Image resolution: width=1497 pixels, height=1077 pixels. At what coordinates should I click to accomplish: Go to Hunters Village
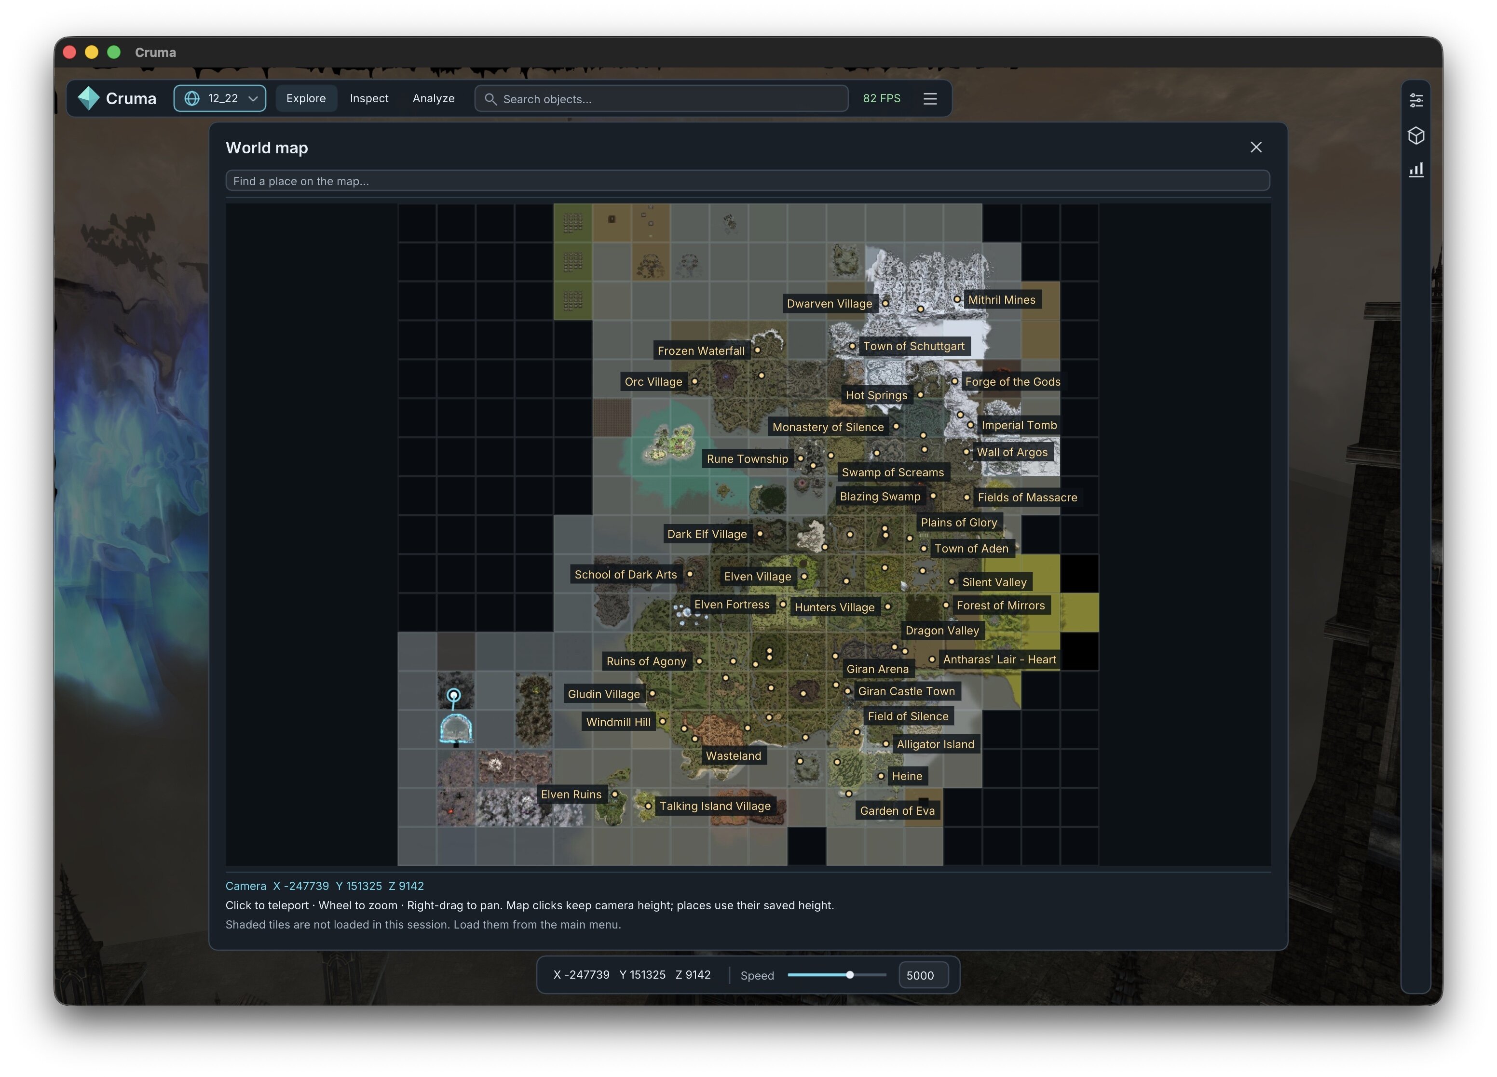click(834, 607)
